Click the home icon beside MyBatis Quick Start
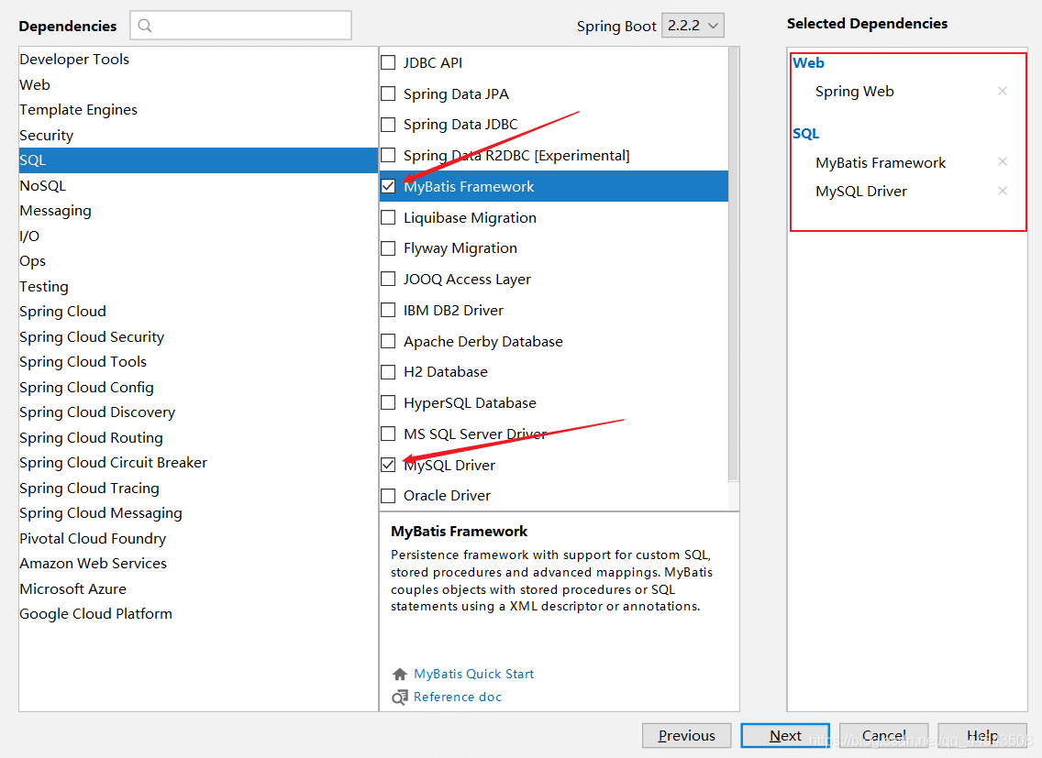This screenshot has height=758, width=1042. (x=399, y=675)
